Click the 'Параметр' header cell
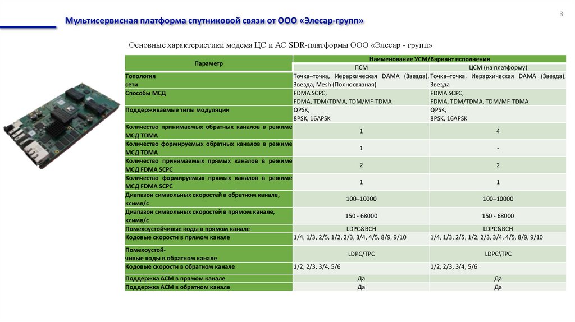This screenshot has height=322, width=575. tap(209, 63)
